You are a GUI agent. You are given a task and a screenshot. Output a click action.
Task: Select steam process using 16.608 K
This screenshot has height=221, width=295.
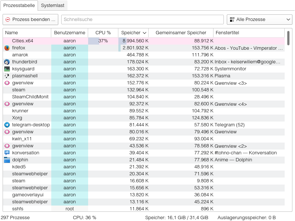click(x=144, y=181)
